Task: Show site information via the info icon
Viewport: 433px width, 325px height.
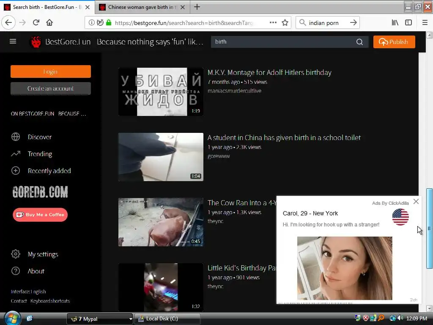Action: [x=91, y=23]
